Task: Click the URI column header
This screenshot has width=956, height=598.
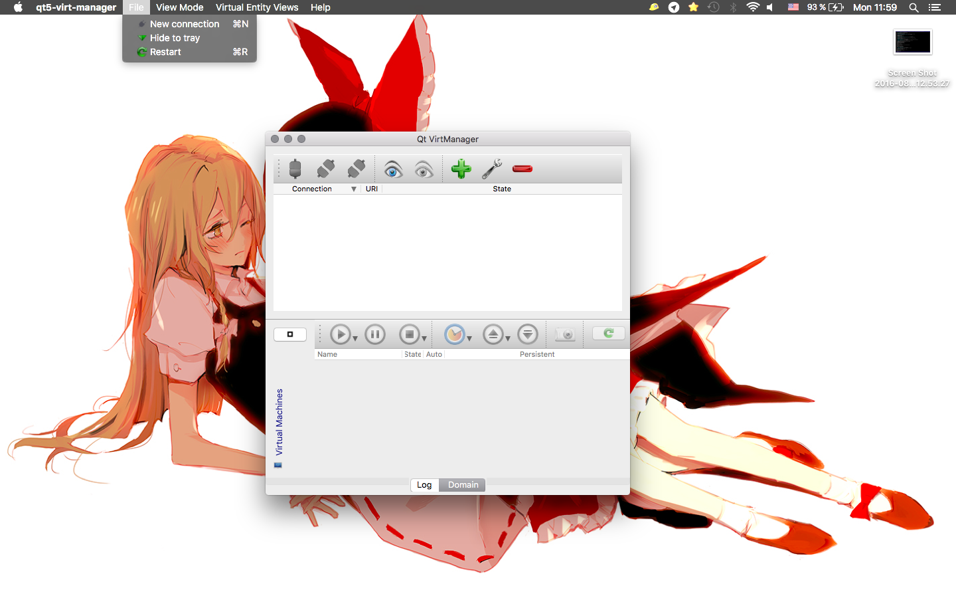Action: tap(372, 189)
